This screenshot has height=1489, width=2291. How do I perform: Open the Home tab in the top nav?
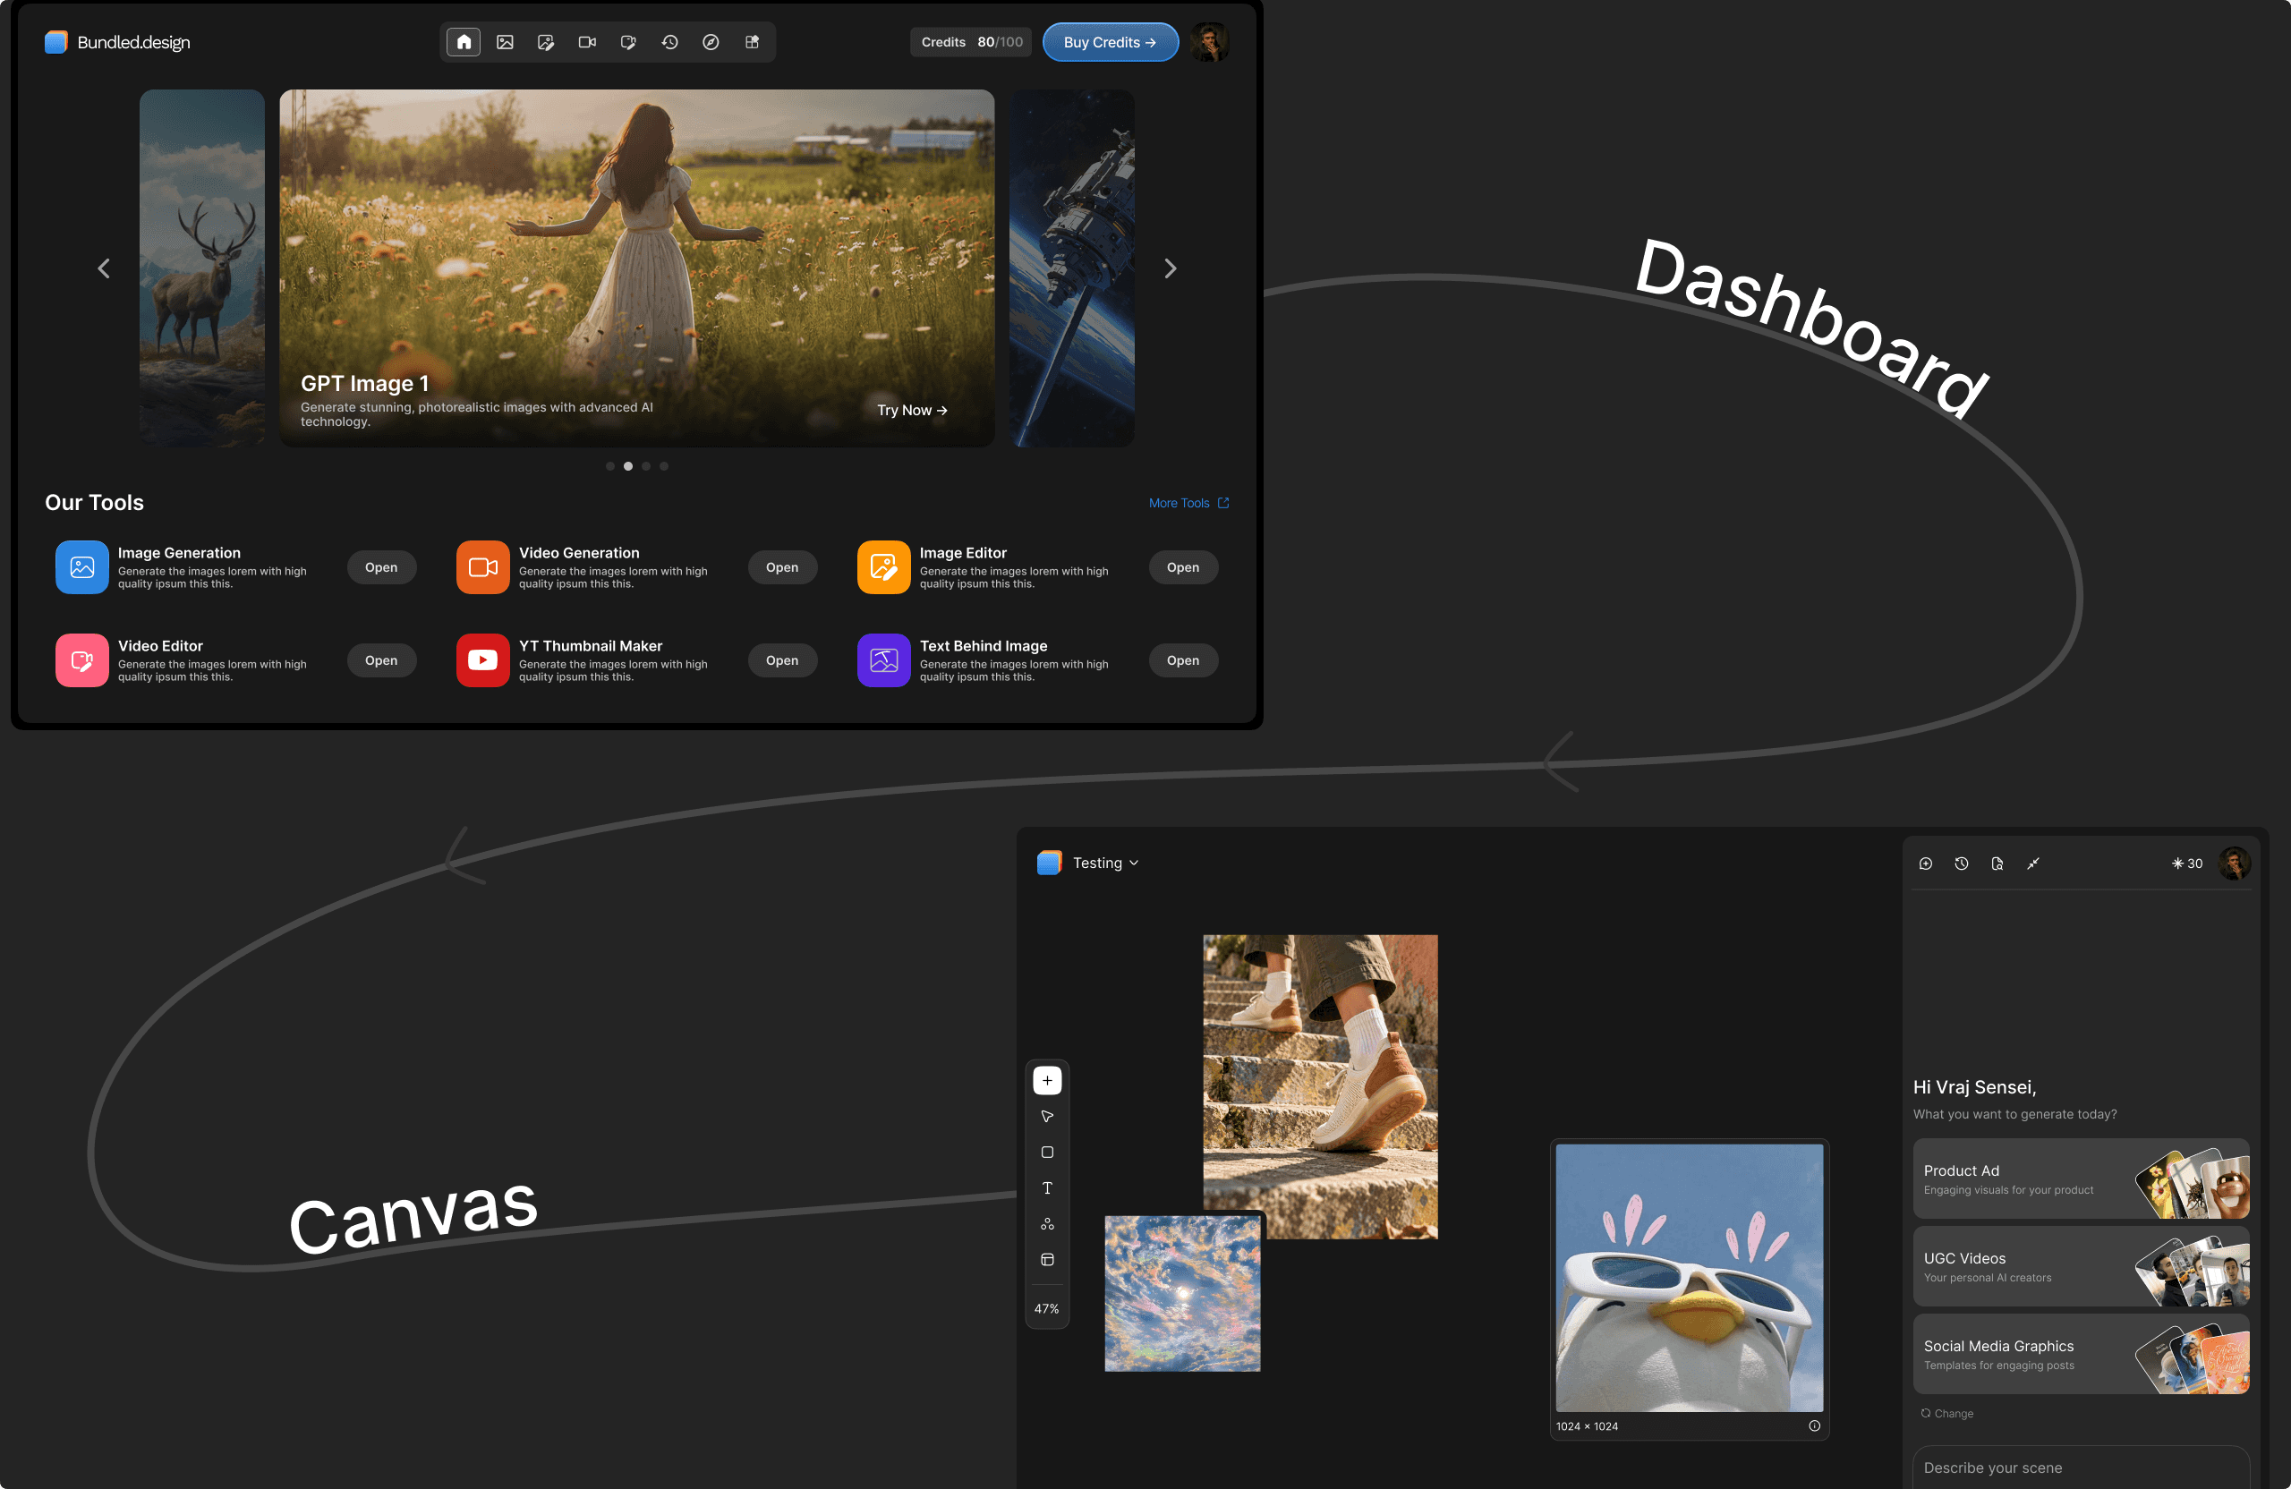[463, 42]
